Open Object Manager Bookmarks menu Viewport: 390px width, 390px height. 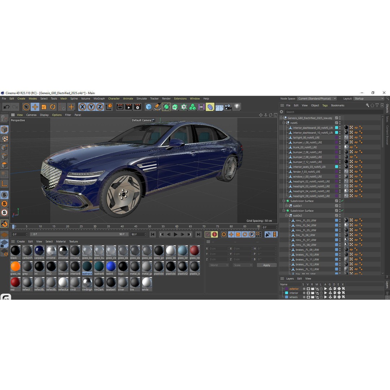click(338, 105)
